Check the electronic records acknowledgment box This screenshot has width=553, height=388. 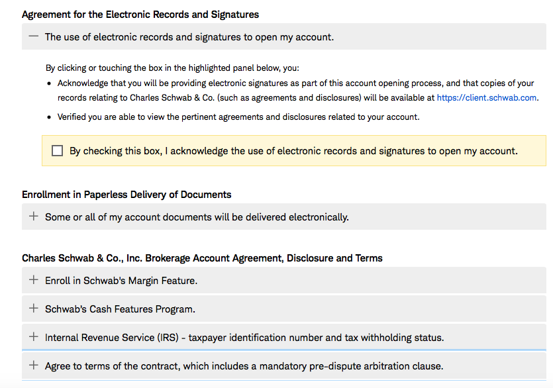58,151
